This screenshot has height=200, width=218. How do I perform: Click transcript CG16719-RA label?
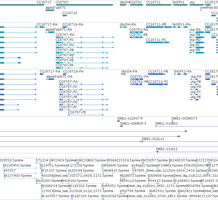pos(73,25)
